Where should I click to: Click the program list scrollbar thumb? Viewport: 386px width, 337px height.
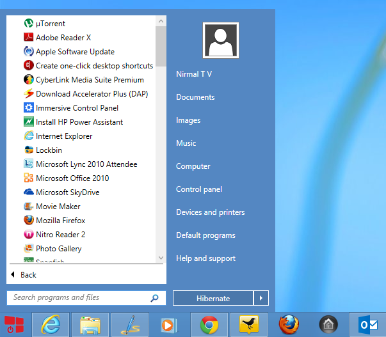tap(161, 47)
